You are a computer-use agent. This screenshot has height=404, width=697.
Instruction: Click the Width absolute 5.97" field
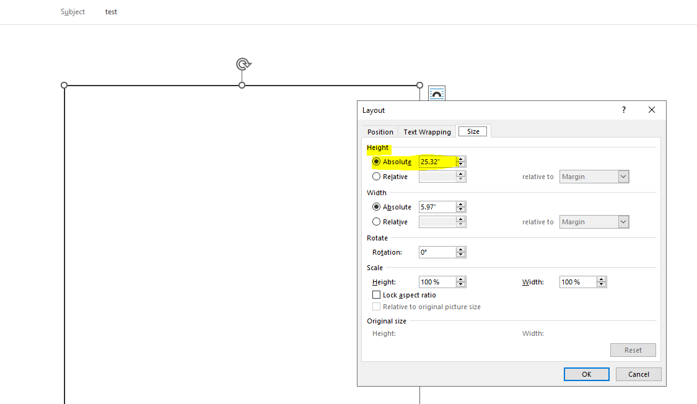(x=437, y=207)
